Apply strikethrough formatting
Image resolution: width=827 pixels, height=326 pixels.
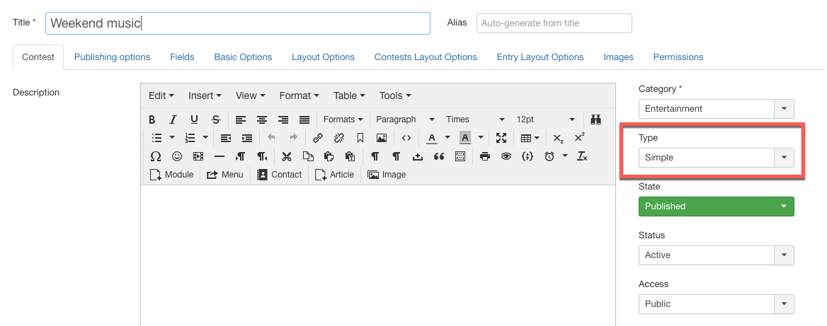[216, 120]
